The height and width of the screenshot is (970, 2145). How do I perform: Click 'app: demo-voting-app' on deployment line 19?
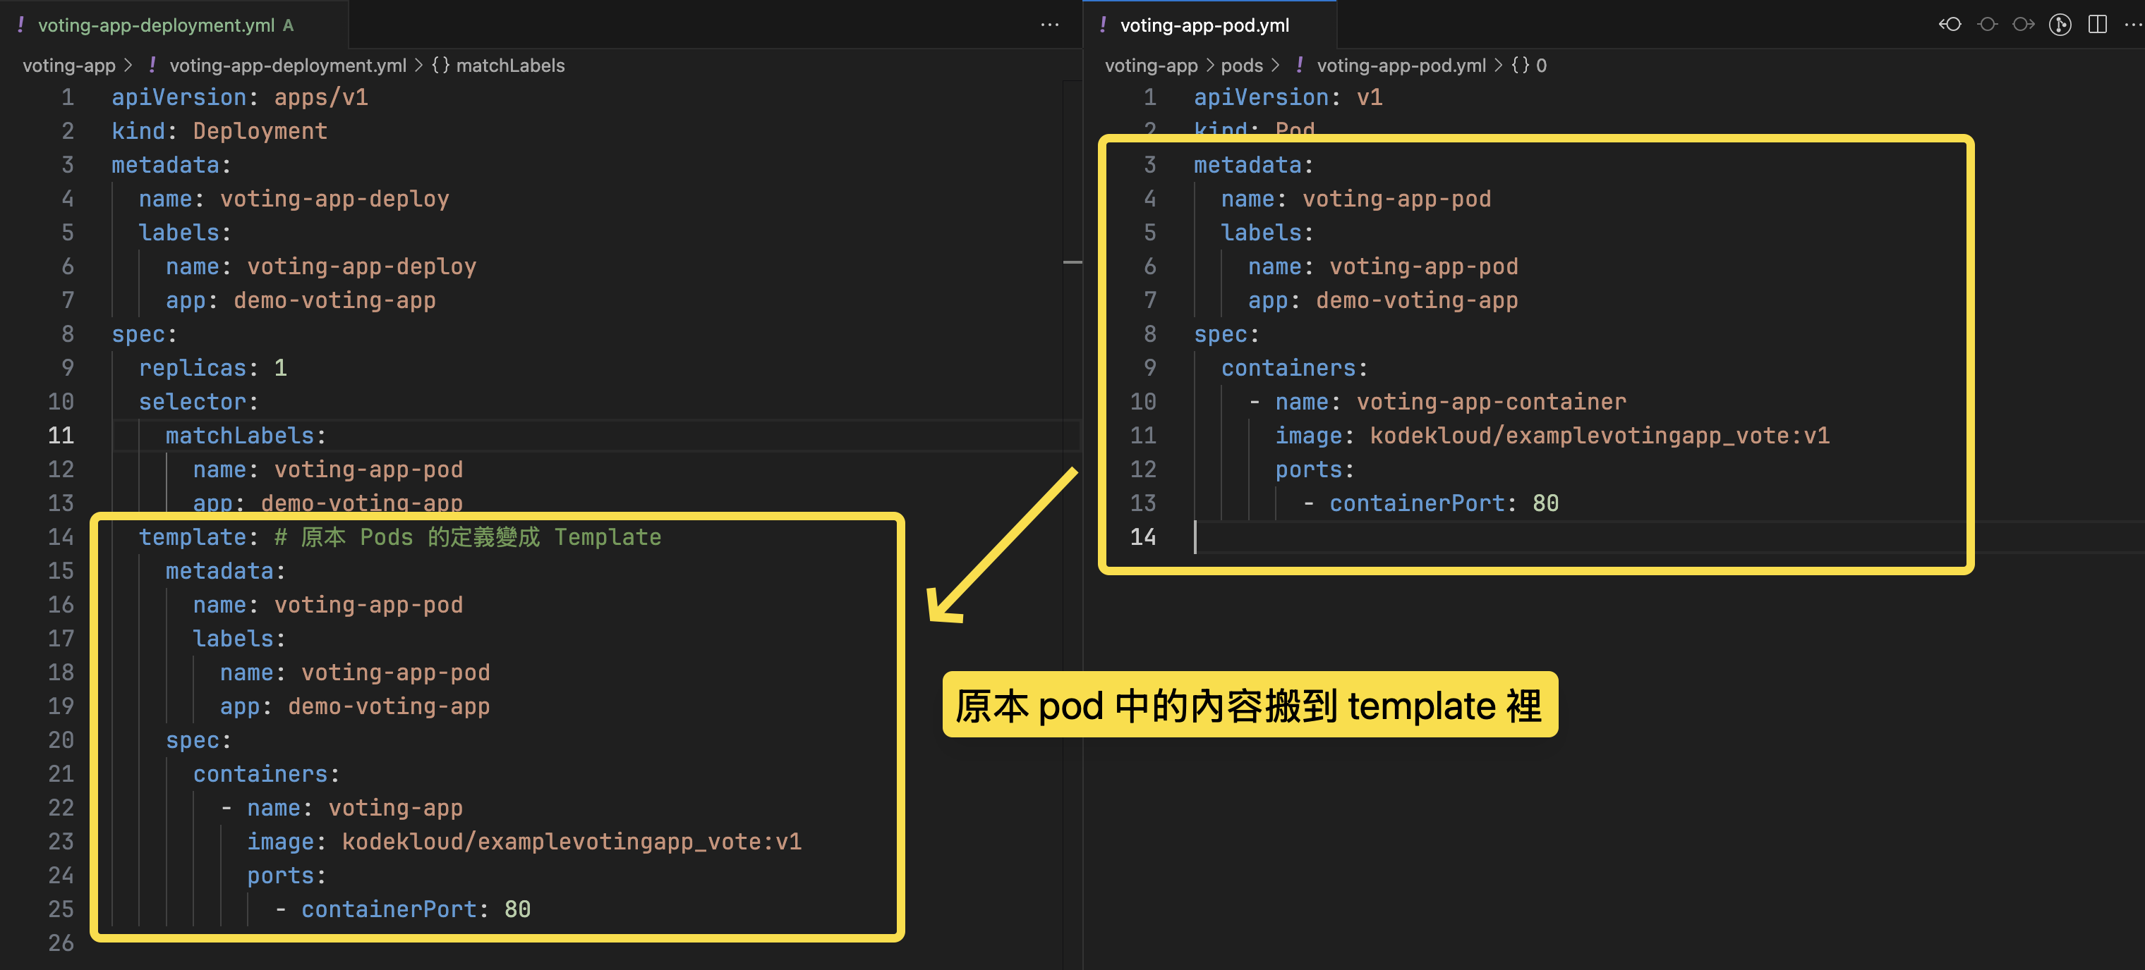[x=355, y=706]
